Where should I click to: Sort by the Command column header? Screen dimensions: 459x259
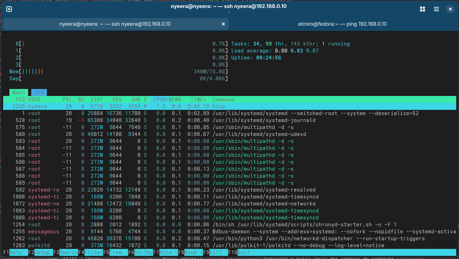tap(223, 99)
